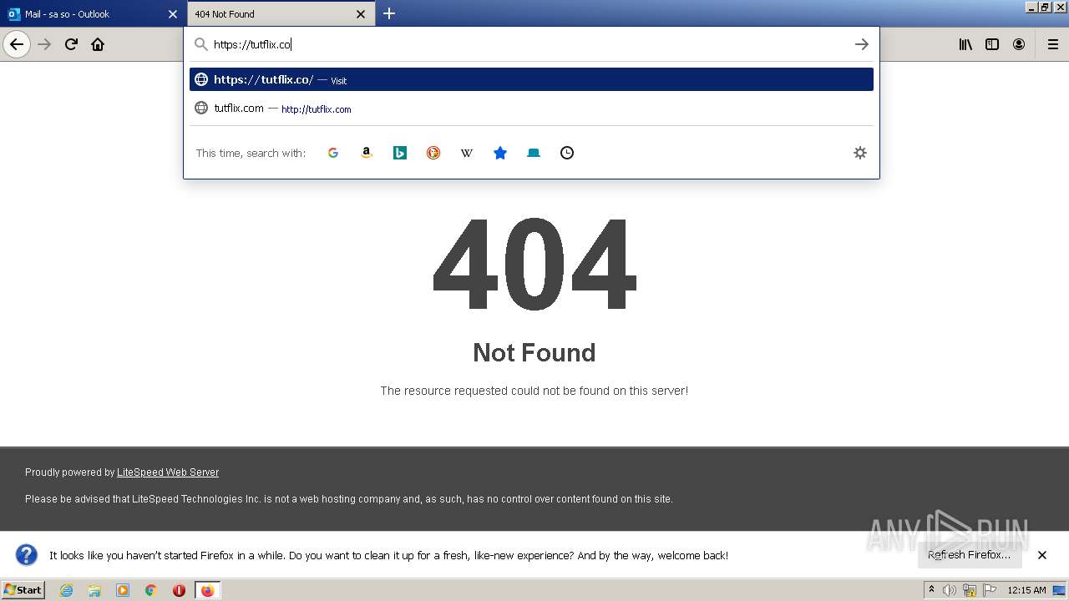The height and width of the screenshot is (601, 1069).
Task: Choose the tutflix.com suggestion row
Action: (x=531, y=108)
